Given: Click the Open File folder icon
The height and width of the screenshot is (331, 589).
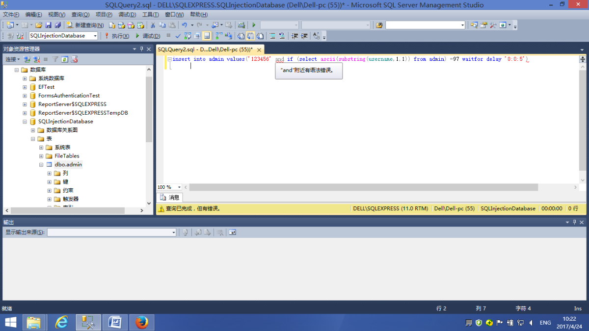Looking at the screenshot, I should tap(38, 25).
